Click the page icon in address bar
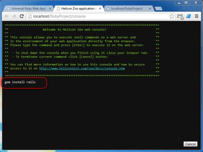 [30, 16]
